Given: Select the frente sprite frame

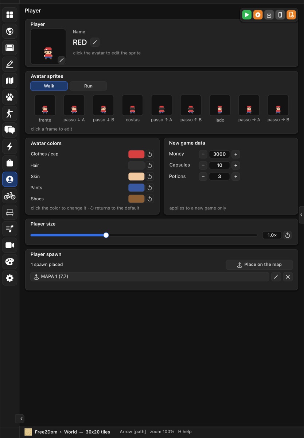Looking at the screenshot, I should point(45,105).
